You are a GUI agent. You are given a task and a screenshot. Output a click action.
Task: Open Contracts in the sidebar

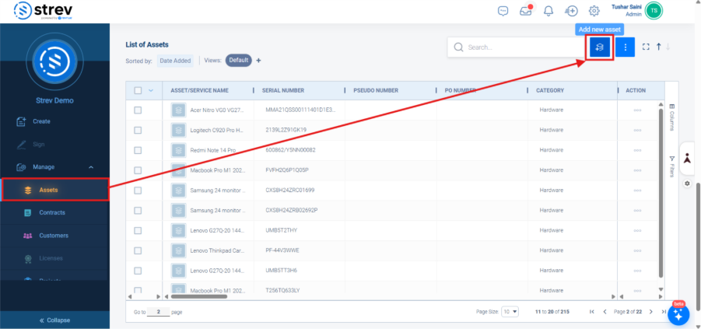pyautogui.click(x=52, y=212)
